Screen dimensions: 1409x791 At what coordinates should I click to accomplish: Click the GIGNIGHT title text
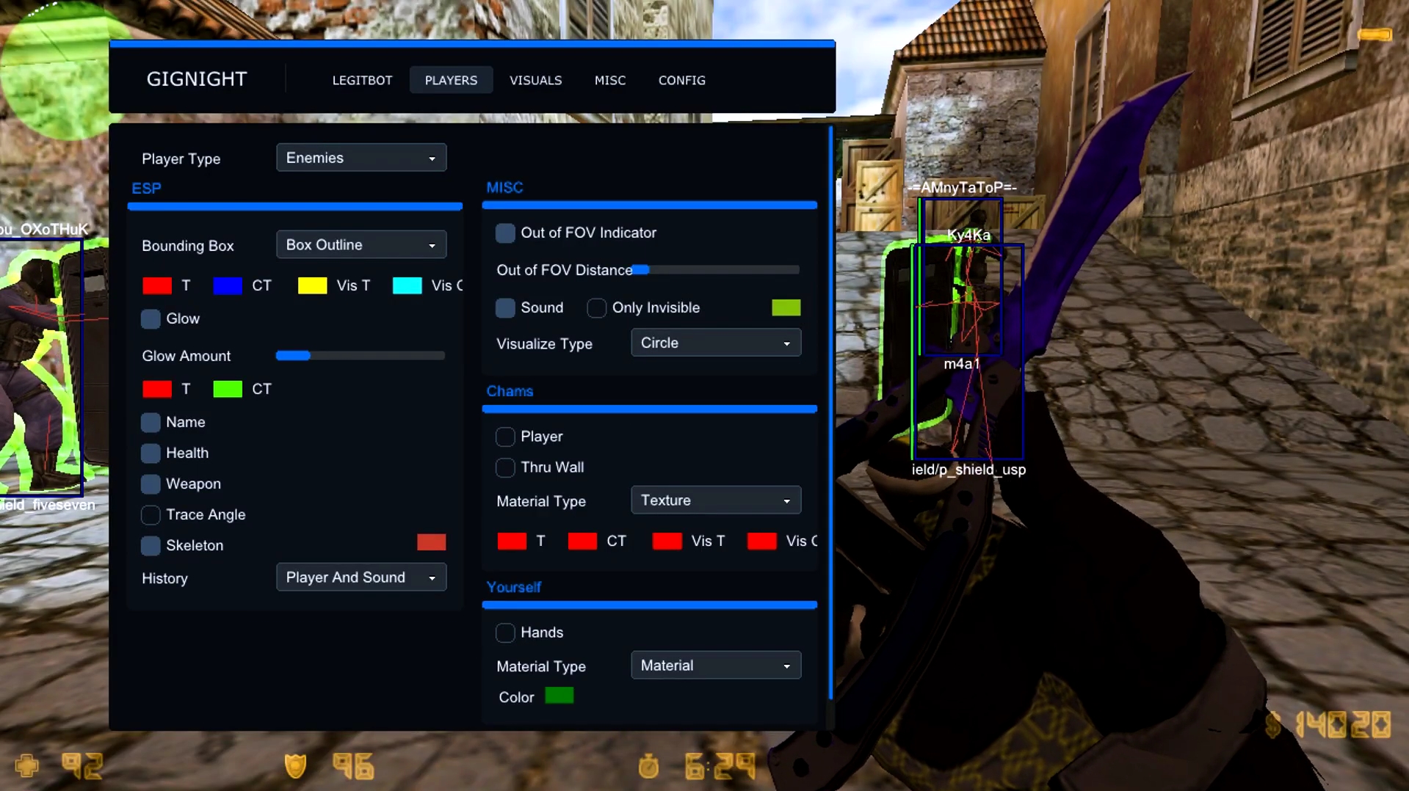point(197,79)
